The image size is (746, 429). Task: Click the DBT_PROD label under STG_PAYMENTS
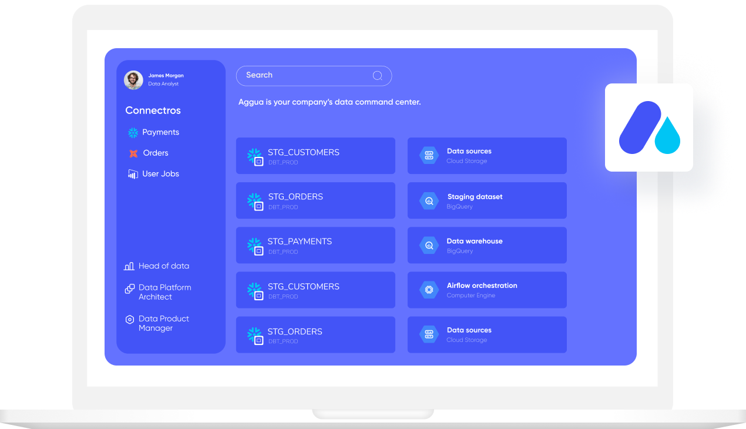[283, 252]
